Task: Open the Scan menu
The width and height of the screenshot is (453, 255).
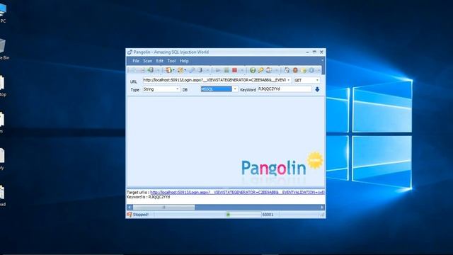Action: tap(148, 61)
